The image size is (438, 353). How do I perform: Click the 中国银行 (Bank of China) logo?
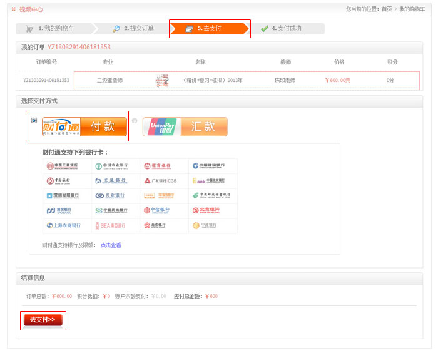(58, 181)
